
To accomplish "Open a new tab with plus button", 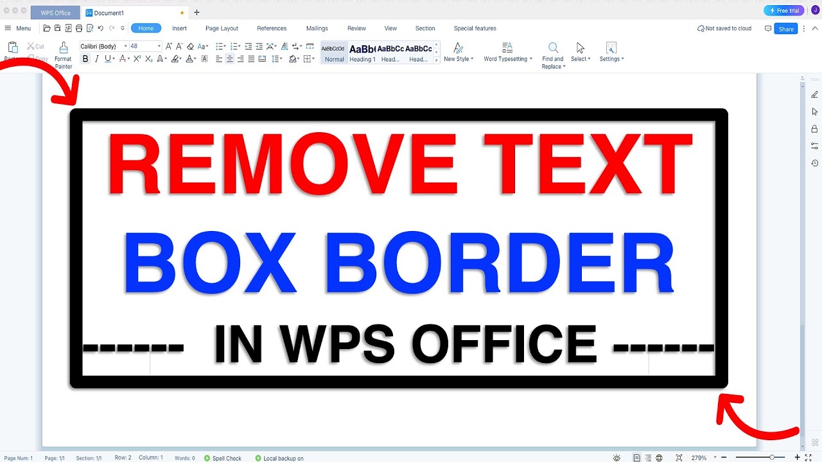I will (x=197, y=12).
